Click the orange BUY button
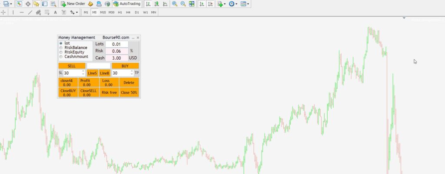This screenshot has width=445, height=174. (x=125, y=66)
